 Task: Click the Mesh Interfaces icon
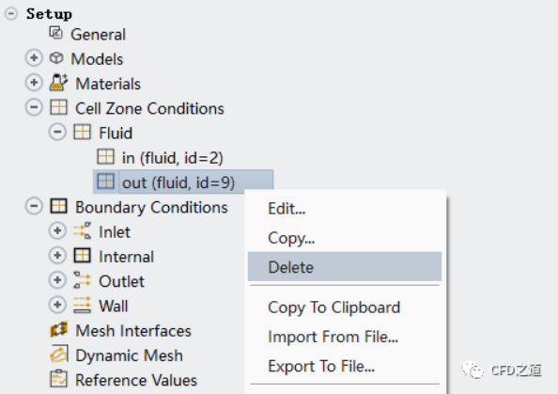tap(58, 329)
